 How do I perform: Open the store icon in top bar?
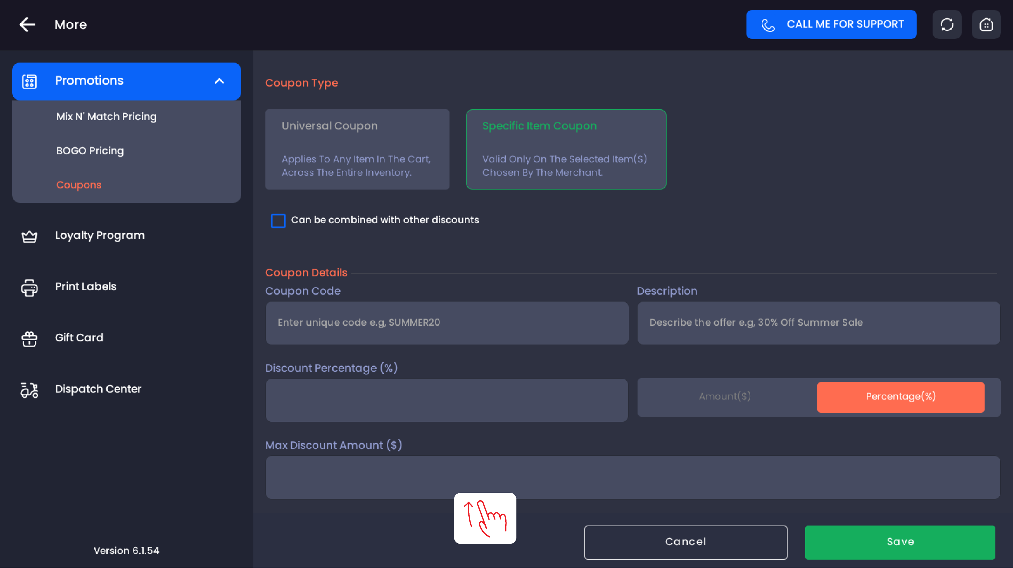(x=986, y=24)
